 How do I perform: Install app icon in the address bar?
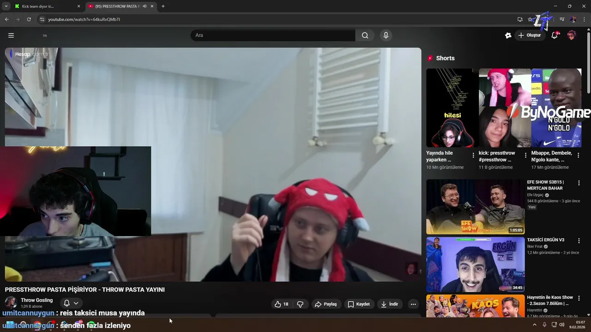point(520,19)
